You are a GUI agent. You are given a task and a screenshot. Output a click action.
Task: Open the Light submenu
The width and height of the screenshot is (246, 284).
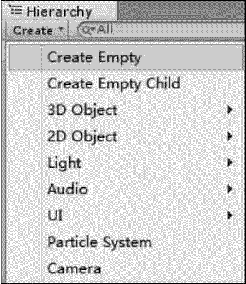(x=126, y=163)
